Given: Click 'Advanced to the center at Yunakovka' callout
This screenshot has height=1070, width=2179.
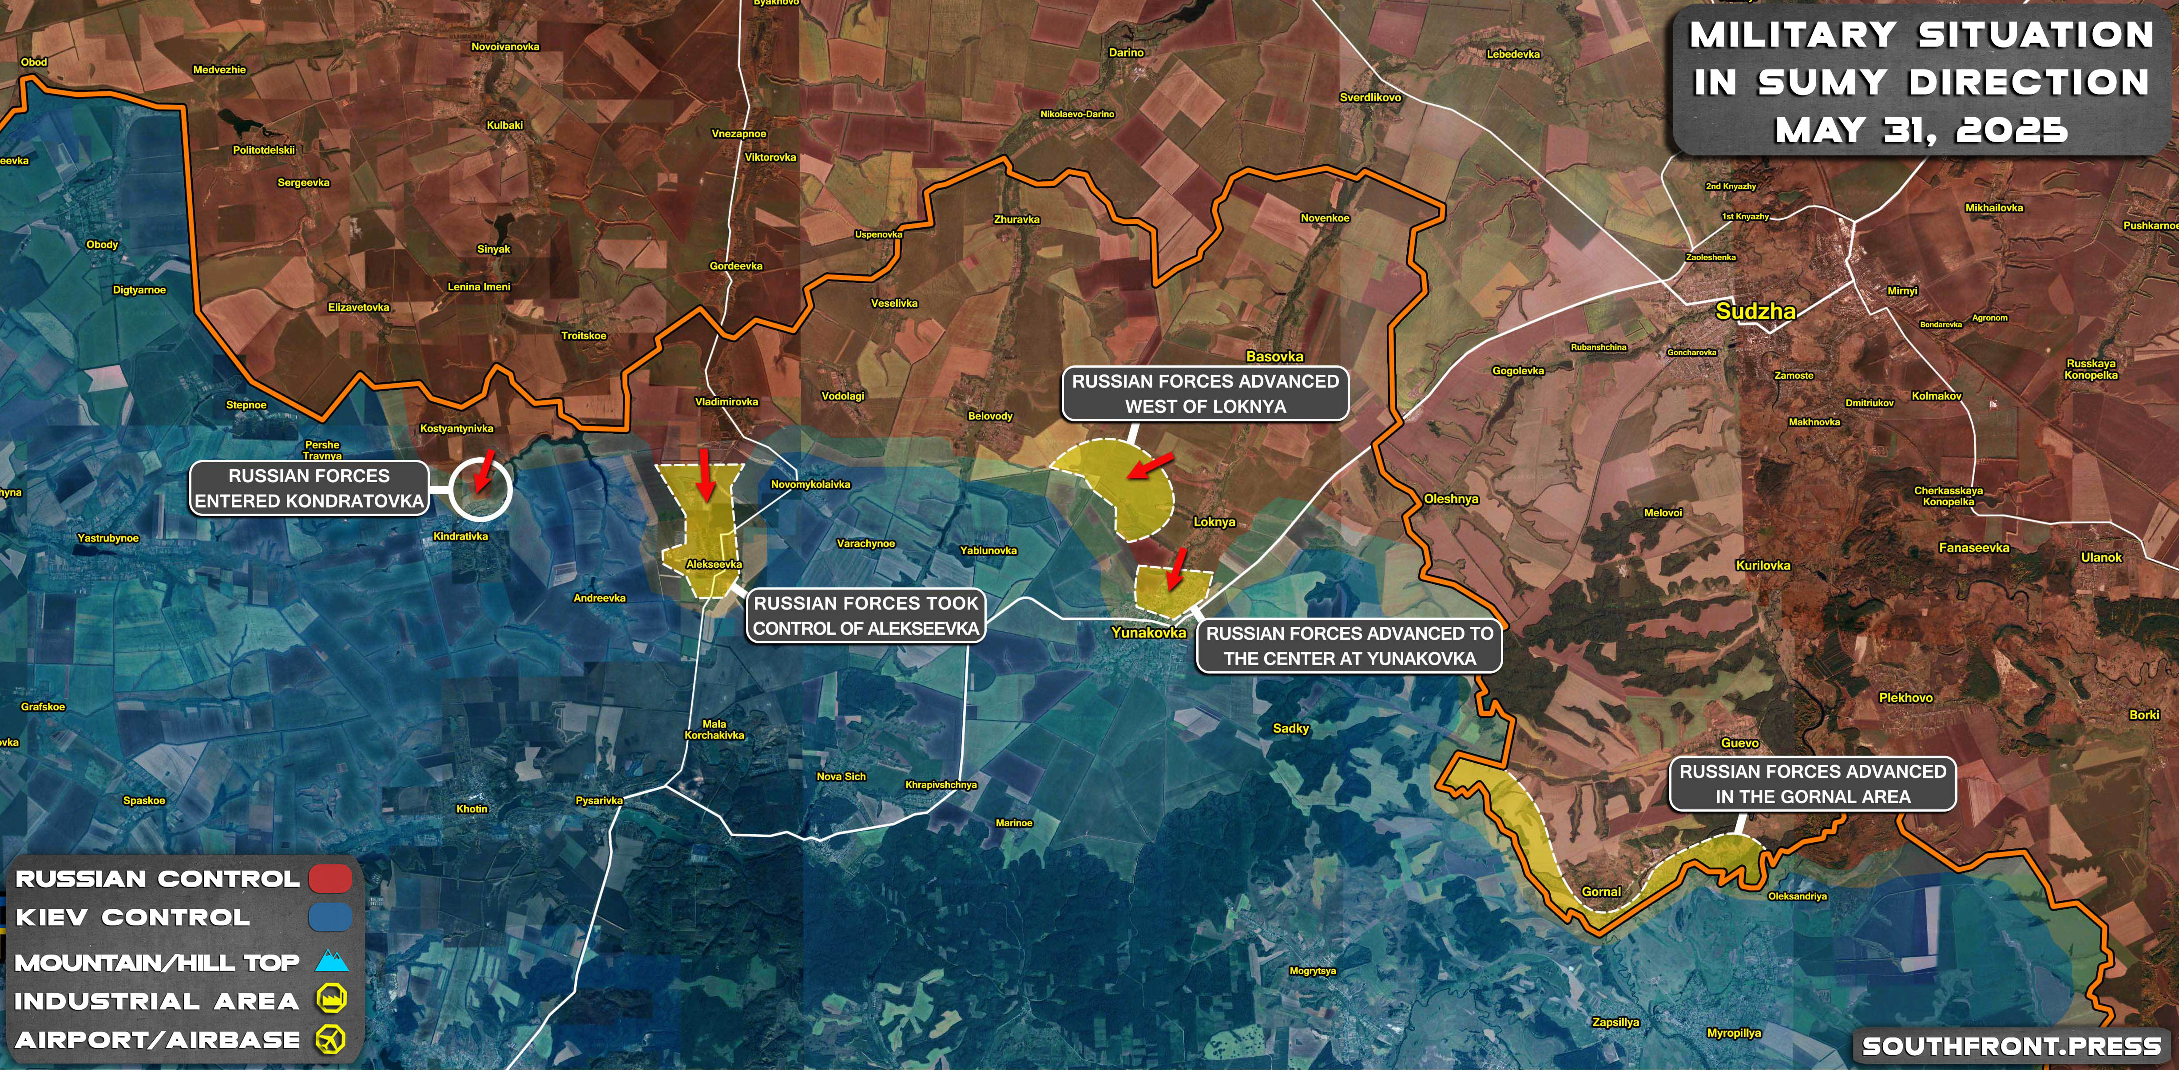Looking at the screenshot, I should tap(1349, 646).
